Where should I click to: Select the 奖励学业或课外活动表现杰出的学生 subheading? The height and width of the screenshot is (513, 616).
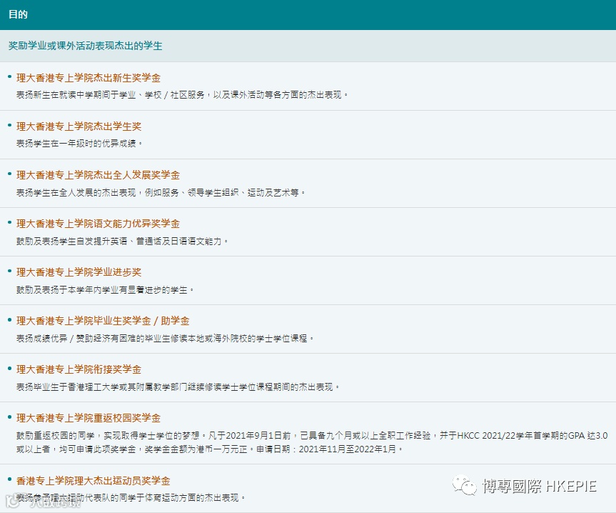[85, 46]
